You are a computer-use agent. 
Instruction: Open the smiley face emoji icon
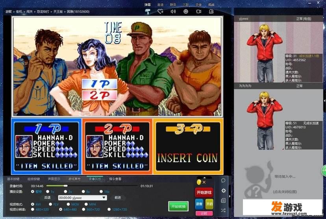click(x=186, y=11)
